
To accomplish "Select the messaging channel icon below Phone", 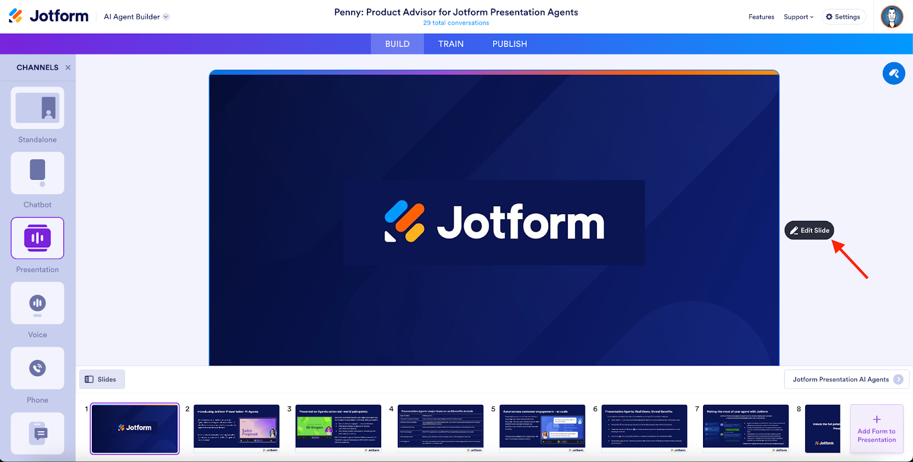I will coord(38,433).
